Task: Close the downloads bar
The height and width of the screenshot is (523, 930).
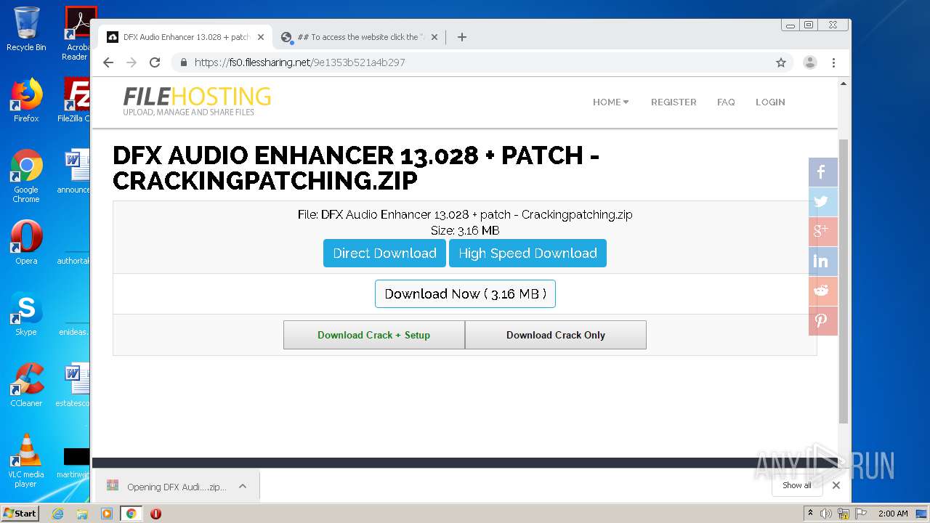Action: [x=836, y=485]
